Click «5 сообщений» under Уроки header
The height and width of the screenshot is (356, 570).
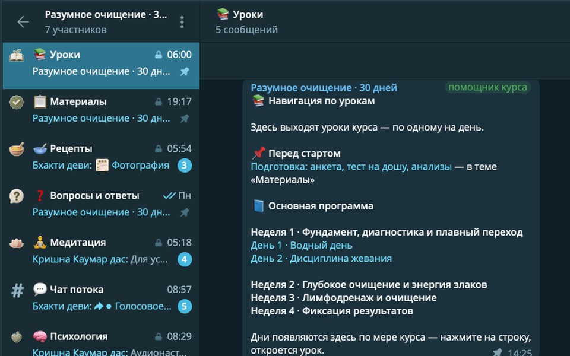click(x=246, y=30)
